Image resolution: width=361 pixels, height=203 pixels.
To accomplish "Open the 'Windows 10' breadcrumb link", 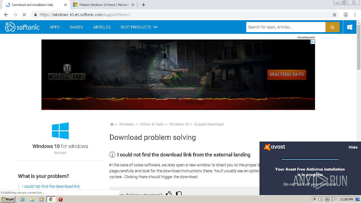I will (x=179, y=124).
